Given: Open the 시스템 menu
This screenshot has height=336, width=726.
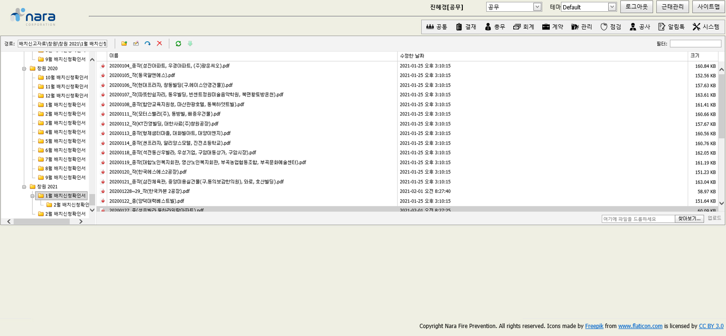Looking at the screenshot, I should pos(706,27).
